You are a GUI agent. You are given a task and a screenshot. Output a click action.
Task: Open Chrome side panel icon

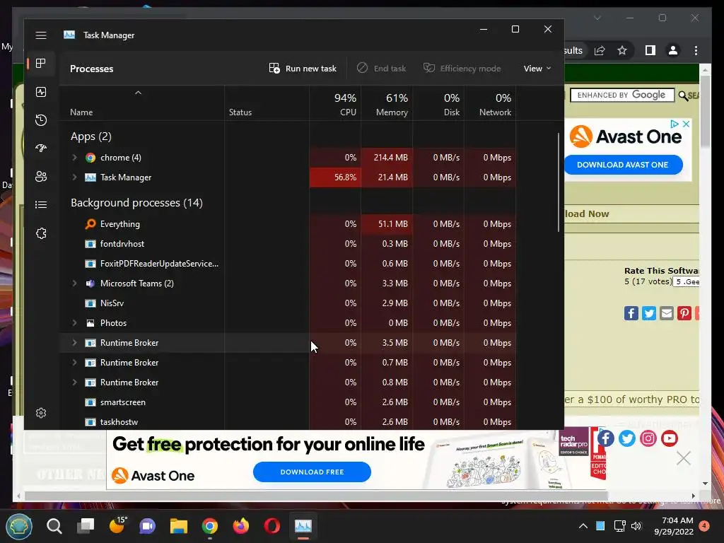pos(650,50)
